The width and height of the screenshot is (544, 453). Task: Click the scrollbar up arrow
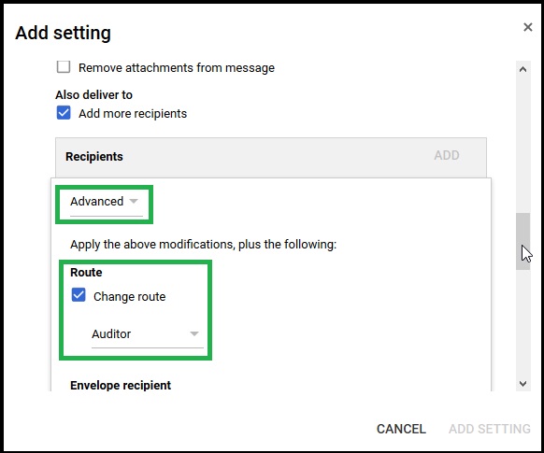click(523, 69)
